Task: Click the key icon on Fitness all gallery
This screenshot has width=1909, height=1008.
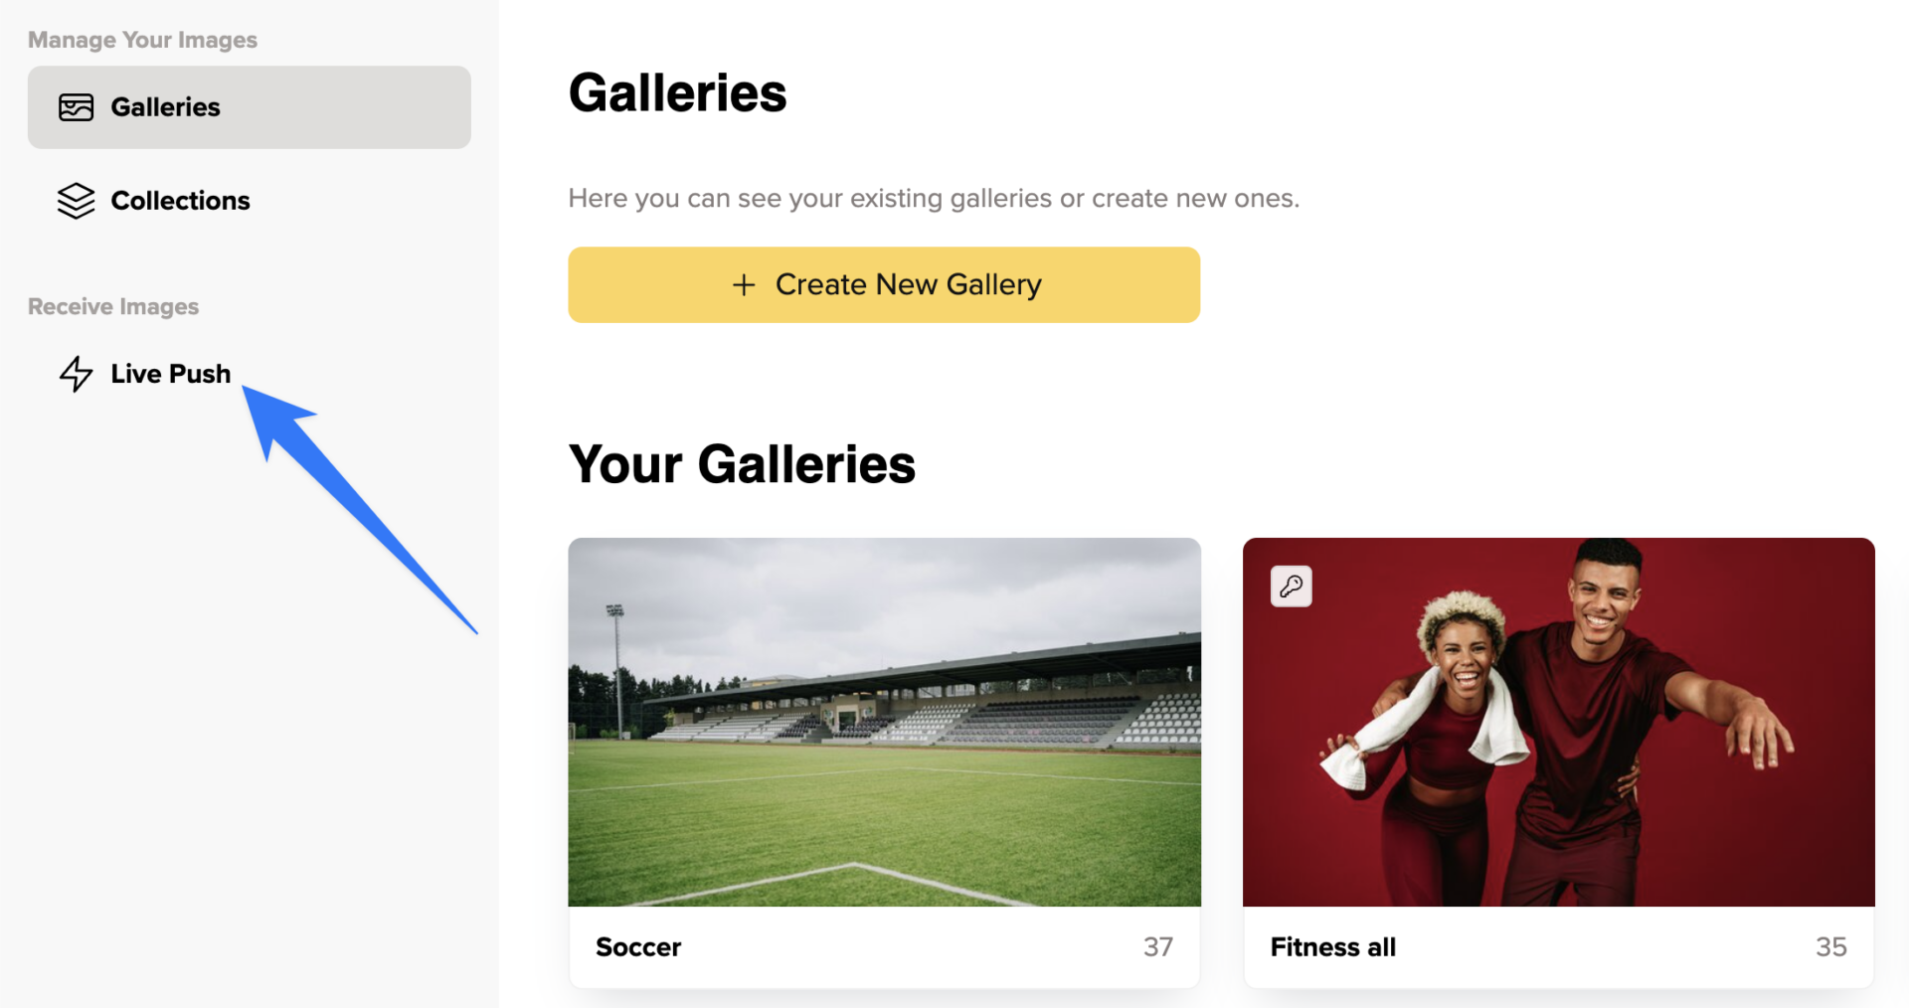Action: (1291, 587)
